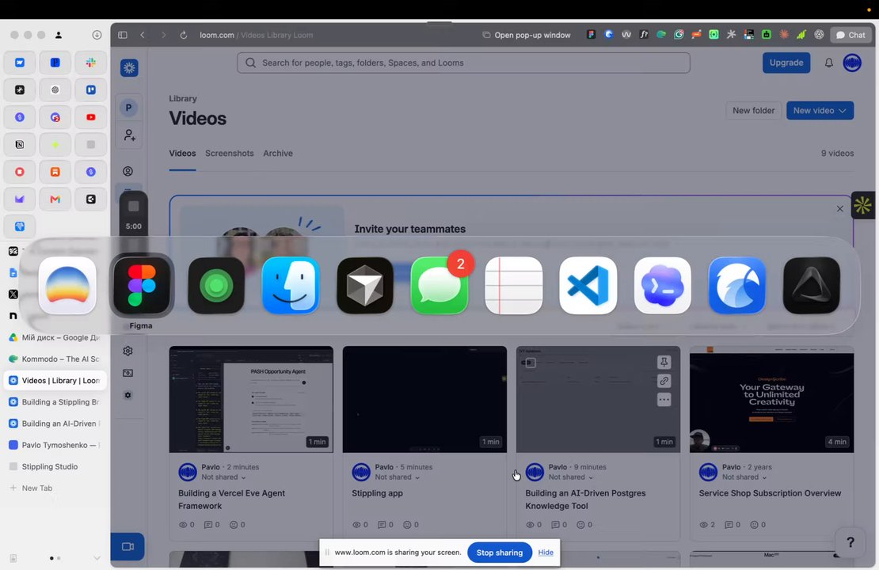Image resolution: width=879 pixels, height=570 pixels.
Task: Select the gray cube app in app switcher
Action: click(x=365, y=285)
